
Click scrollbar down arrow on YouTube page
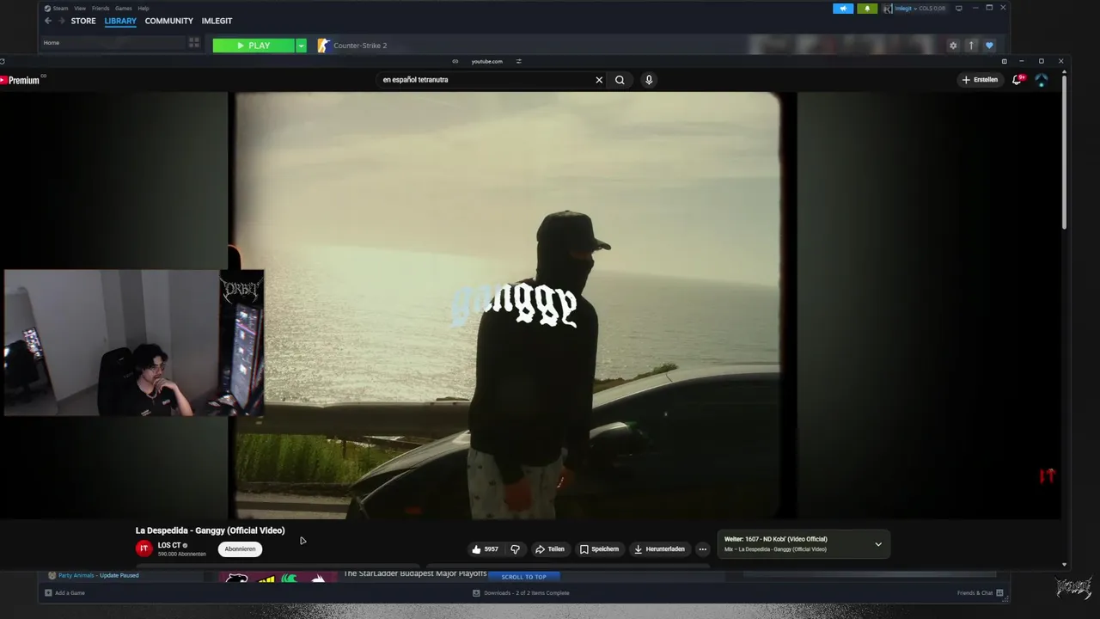tap(1064, 565)
